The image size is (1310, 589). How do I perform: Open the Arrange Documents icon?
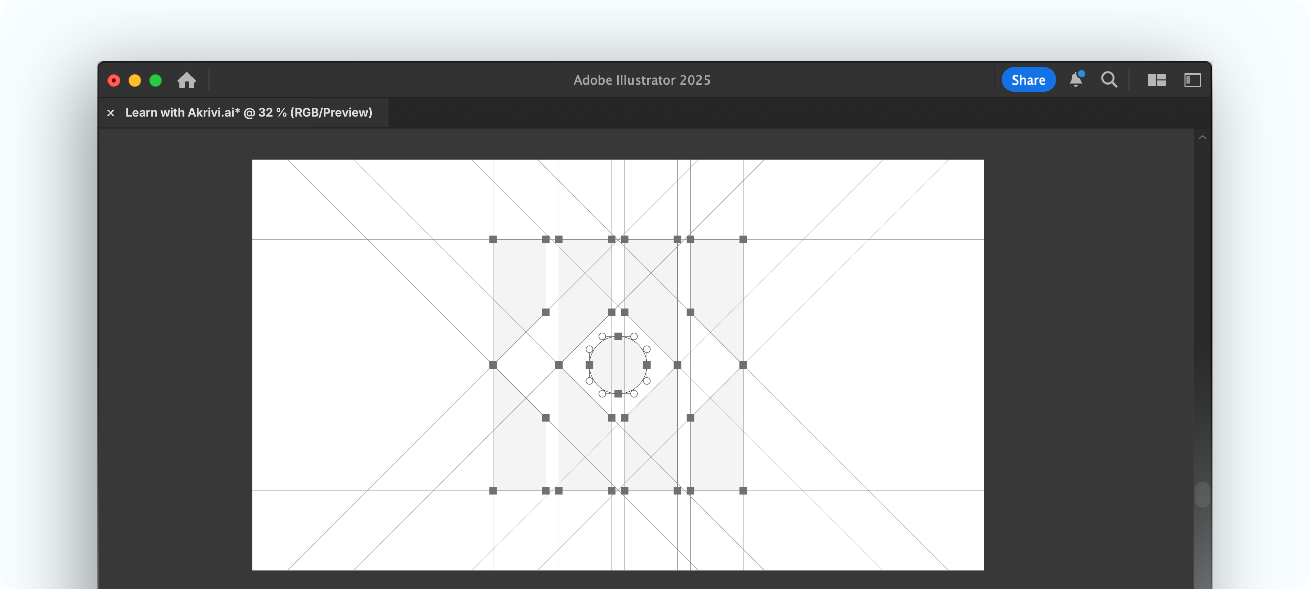coord(1157,80)
